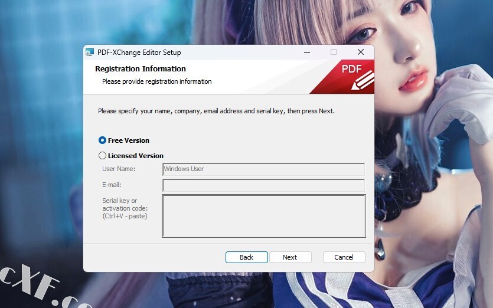Screen dimensions: 493x308
Task: Click the User Name input field
Action: point(263,169)
